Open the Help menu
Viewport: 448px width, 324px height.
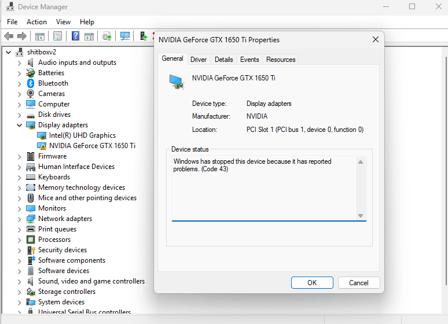click(87, 22)
